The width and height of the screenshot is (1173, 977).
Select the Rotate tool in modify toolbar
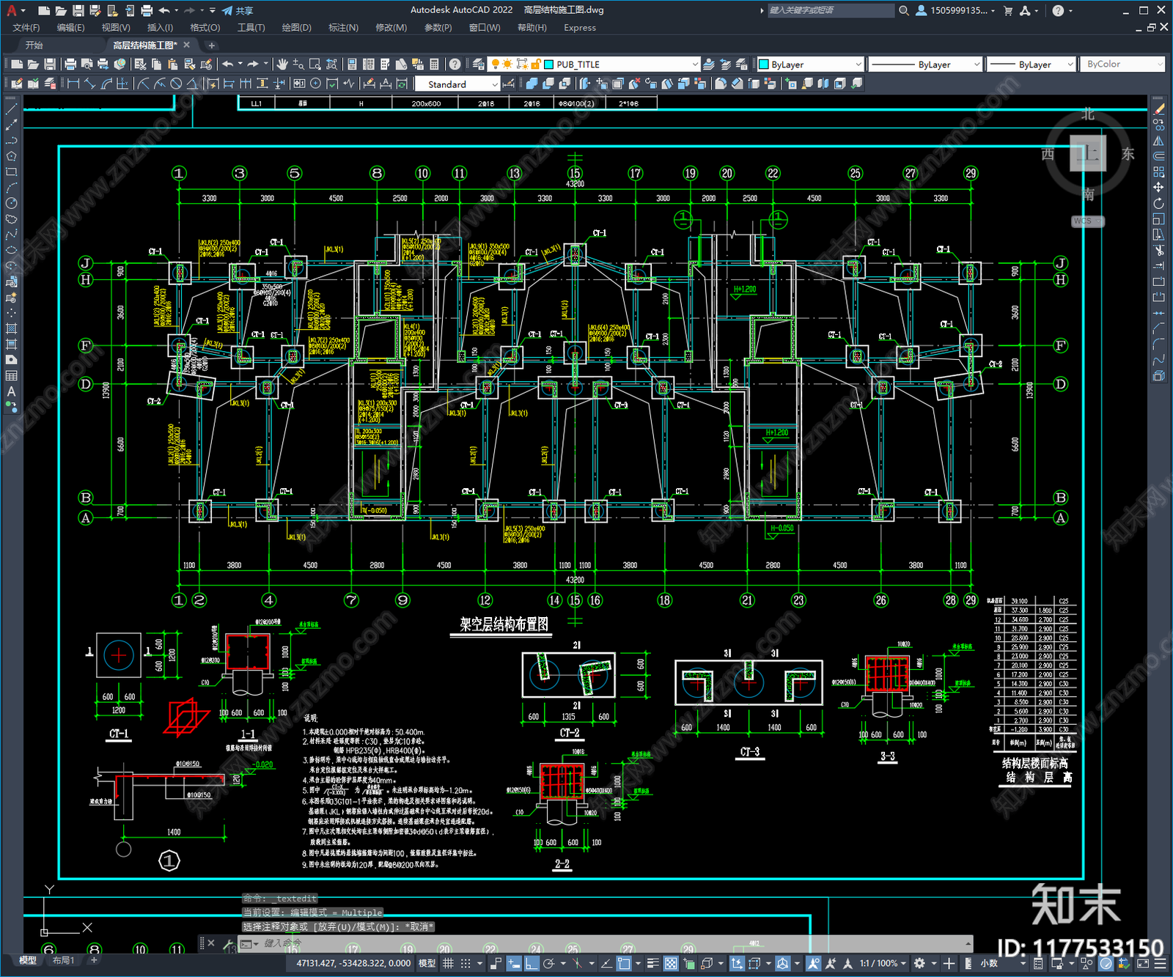tap(1158, 203)
